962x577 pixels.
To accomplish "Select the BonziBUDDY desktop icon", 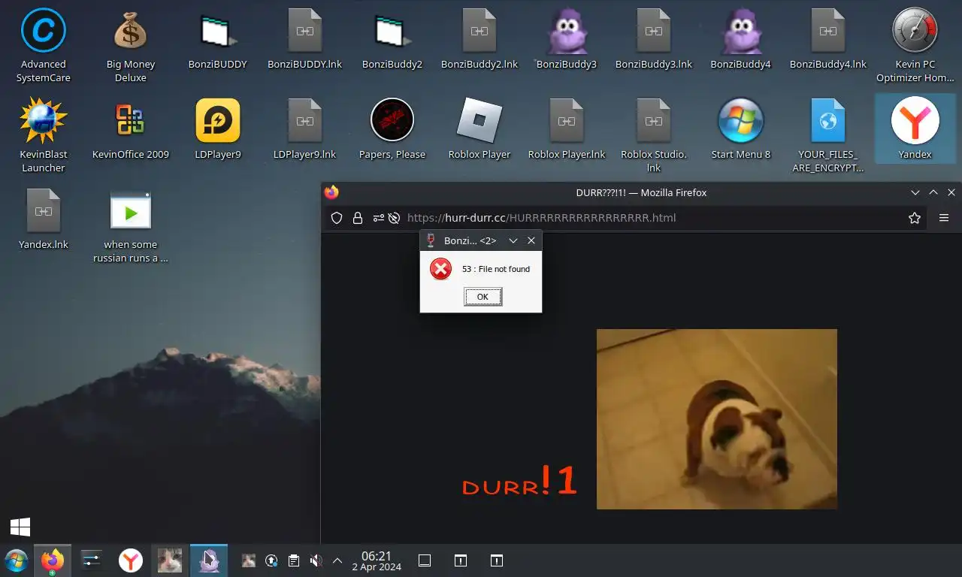I will [x=218, y=39].
